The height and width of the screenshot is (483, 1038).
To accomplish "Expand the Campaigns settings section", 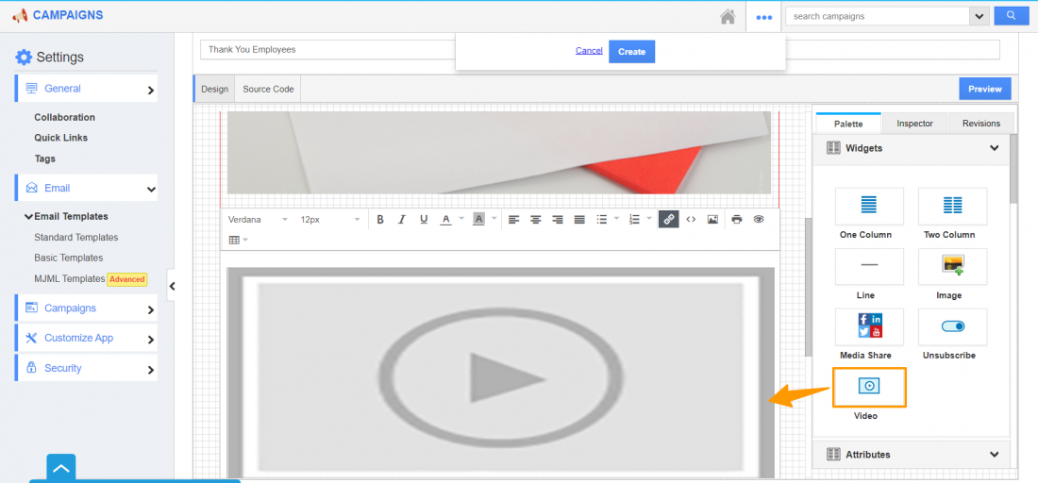I will 86,308.
